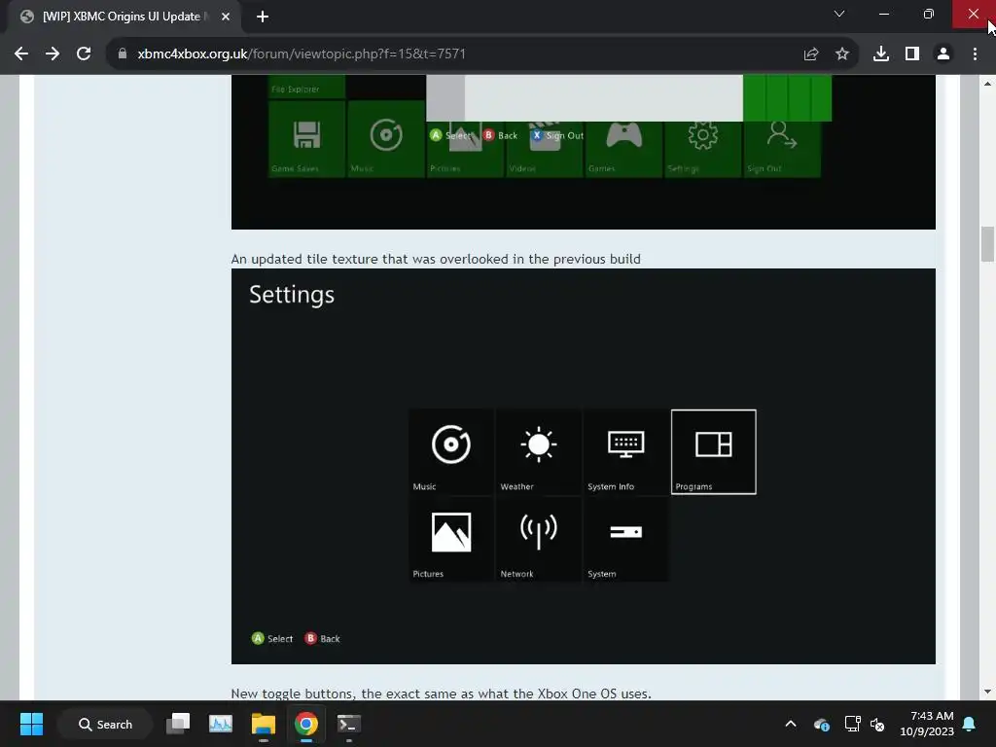Reload the current page
This screenshot has height=747, width=996.
coord(84,54)
